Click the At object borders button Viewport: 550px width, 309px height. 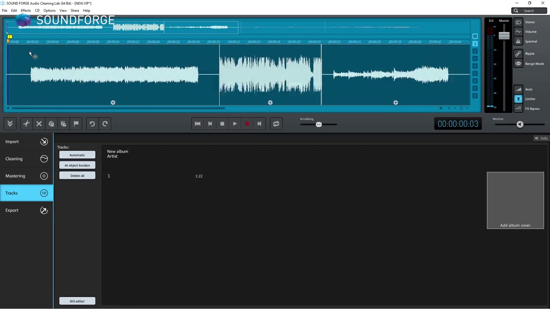click(x=77, y=165)
